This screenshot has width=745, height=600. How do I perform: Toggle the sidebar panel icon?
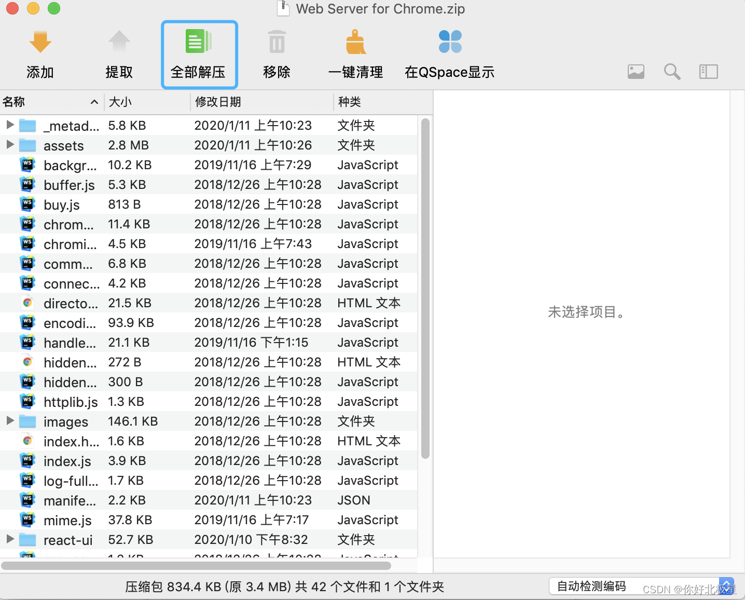[708, 72]
